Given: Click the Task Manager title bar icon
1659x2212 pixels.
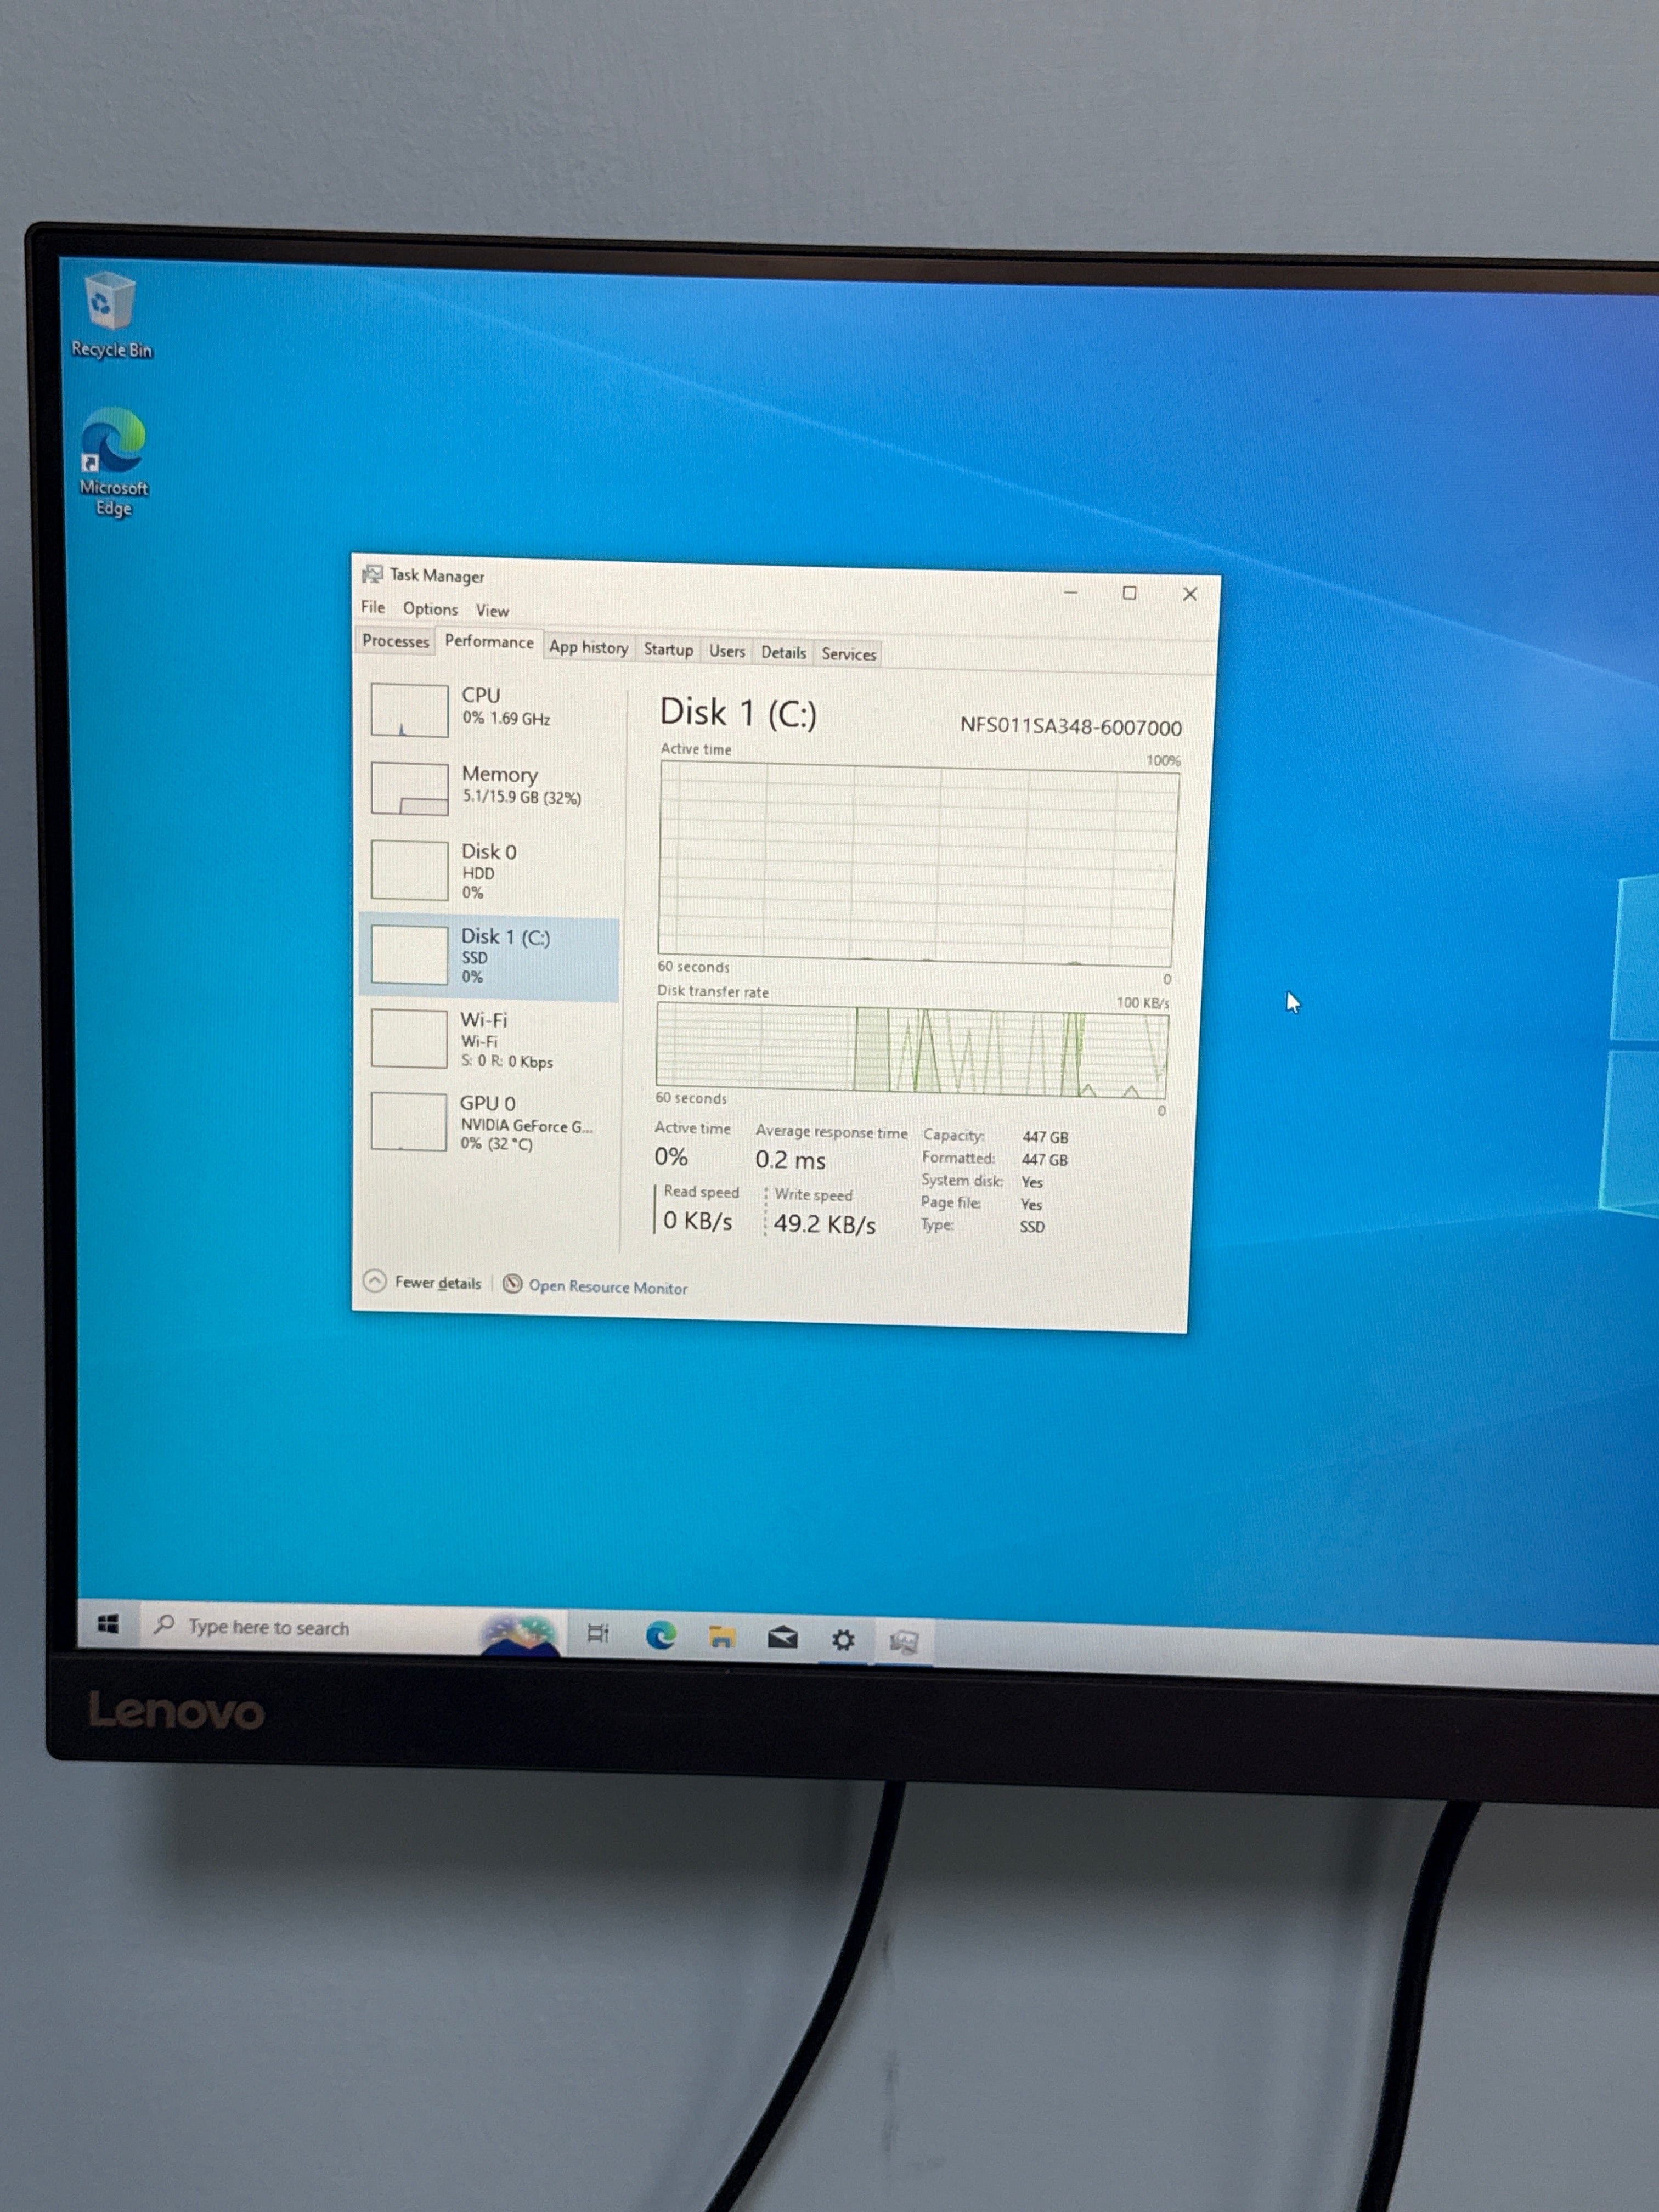Looking at the screenshot, I should [x=372, y=574].
